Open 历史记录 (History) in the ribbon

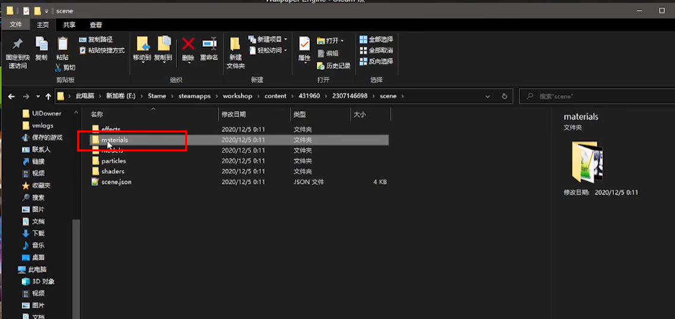point(334,66)
